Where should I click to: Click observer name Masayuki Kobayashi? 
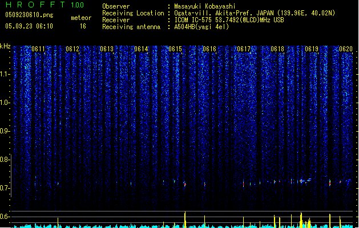(x=205, y=6)
